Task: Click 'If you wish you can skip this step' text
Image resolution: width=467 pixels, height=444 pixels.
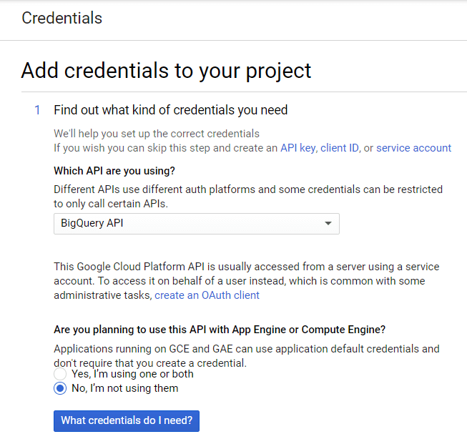Action: 165,148
